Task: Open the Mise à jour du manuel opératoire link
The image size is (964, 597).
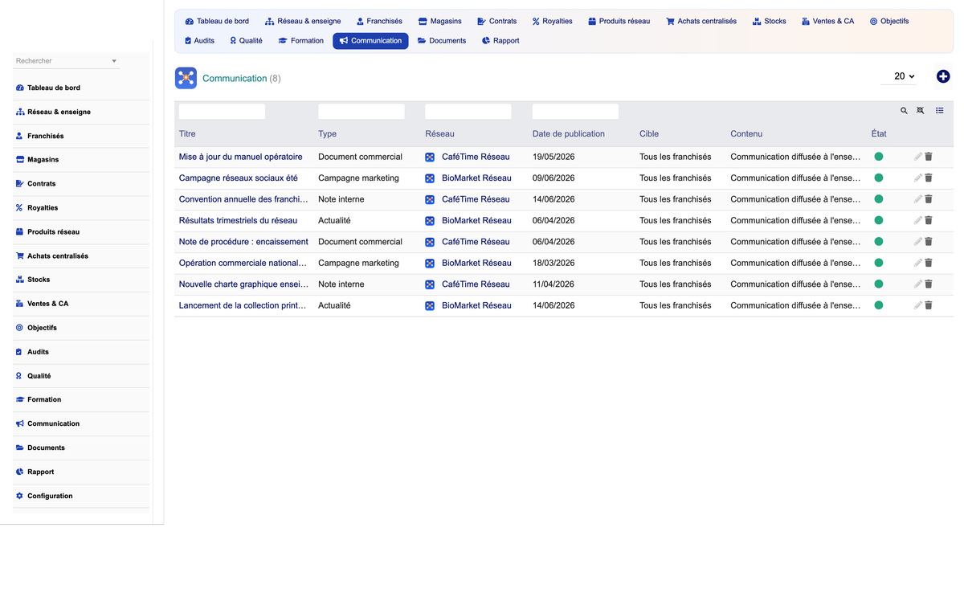Action: coord(241,157)
